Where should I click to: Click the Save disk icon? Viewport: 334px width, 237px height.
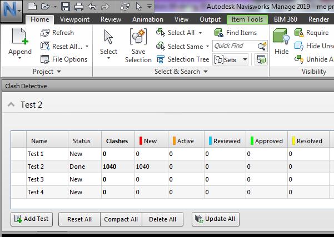(x=66, y=7)
